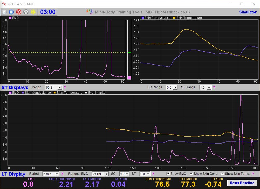Adjust the green EMG threshold slider
The width and height of the screenshot is (260, 189).
pyautogui.click(x=129, y=52)
